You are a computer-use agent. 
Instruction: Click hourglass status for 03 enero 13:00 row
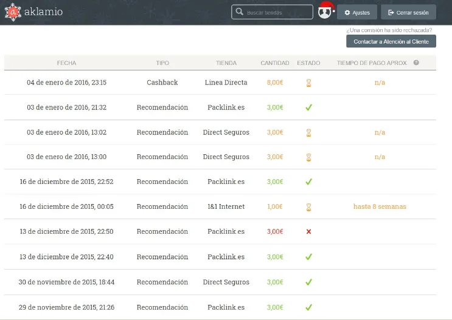(x=308, y=157)
